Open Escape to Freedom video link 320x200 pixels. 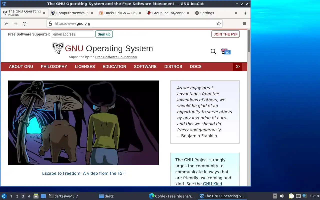click(83, 173)
